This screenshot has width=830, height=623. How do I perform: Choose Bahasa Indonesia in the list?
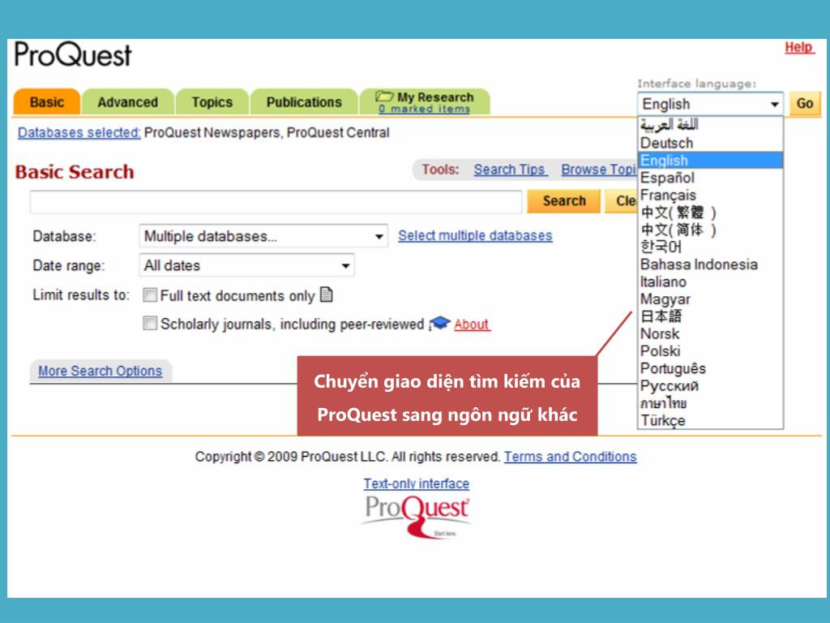pos(710,264)
